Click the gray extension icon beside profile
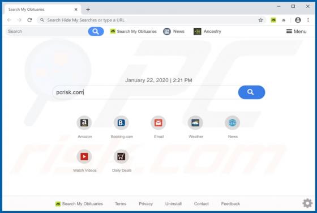This screenshot has width=317, height=213. (284, 20)
